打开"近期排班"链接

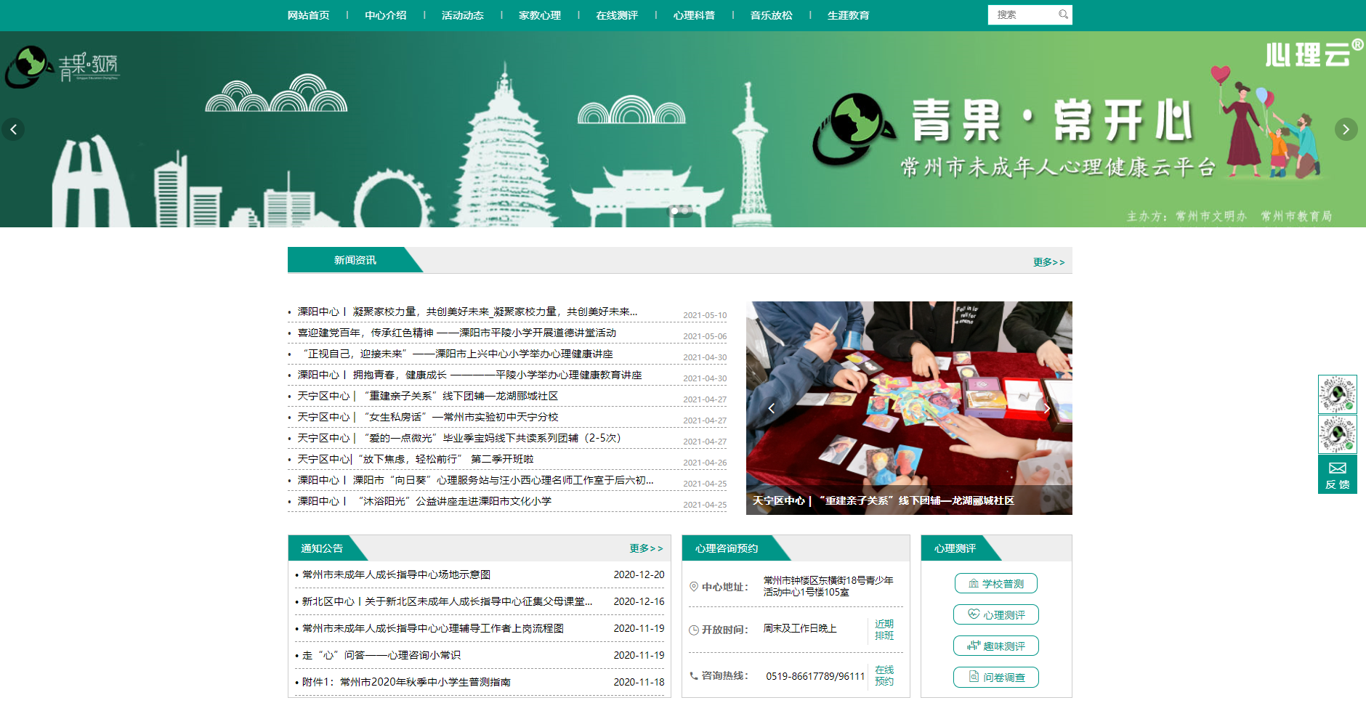coord(886,630)
